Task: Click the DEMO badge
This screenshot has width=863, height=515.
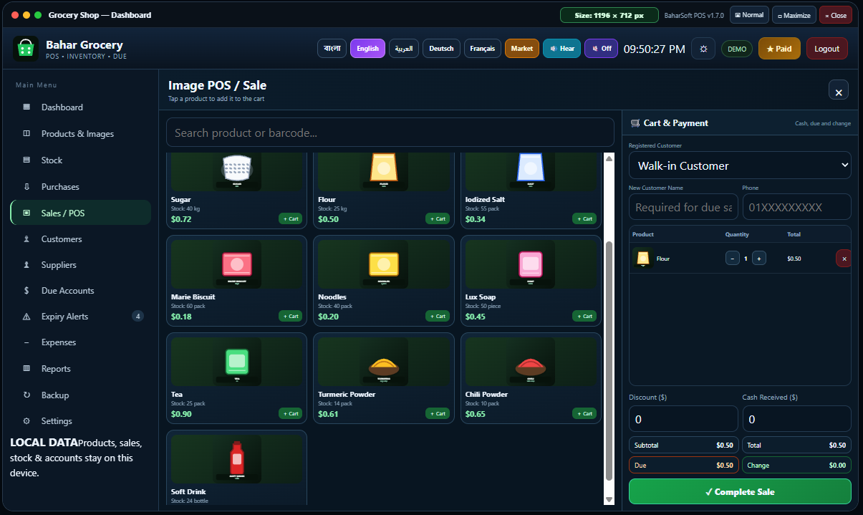Action: click(737, 49)
